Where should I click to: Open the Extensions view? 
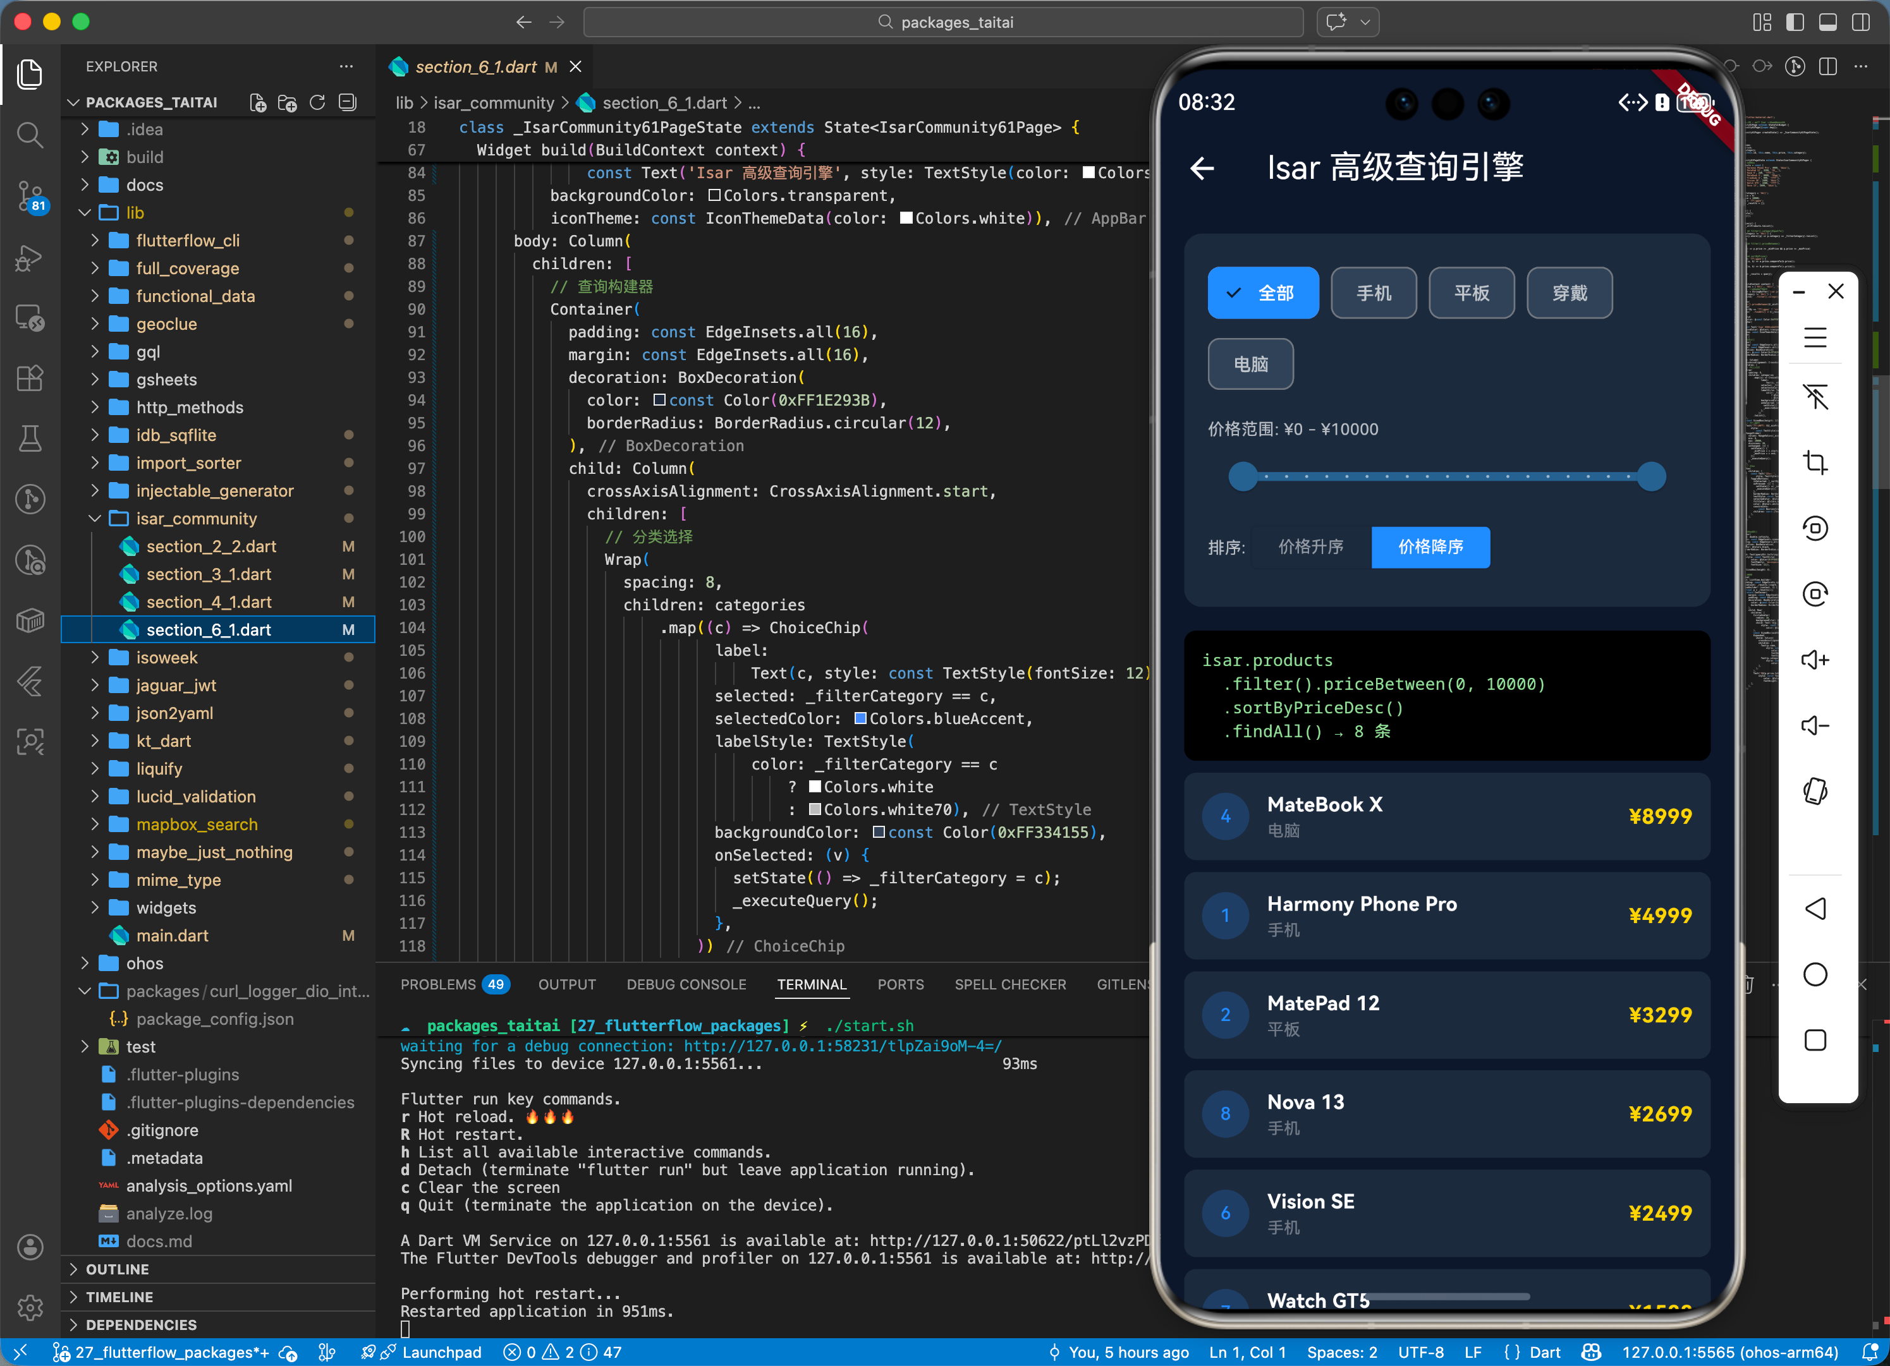pyautogui.click(x=30, y=378)
